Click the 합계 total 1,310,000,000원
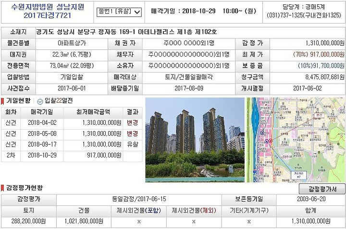The image size is (346, 229). click(x=311, y=221)
